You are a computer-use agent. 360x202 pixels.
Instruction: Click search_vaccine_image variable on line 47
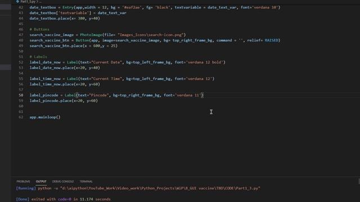click(51, 35)
